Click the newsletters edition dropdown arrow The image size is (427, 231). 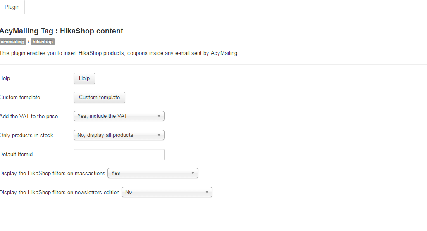tap(207, 192)
